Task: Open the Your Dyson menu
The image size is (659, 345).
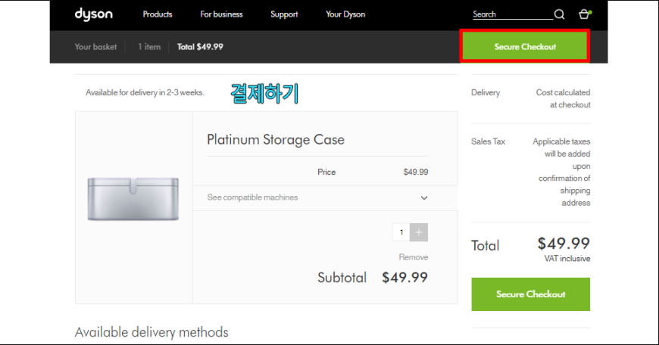Action: click(x=345, y=14)
